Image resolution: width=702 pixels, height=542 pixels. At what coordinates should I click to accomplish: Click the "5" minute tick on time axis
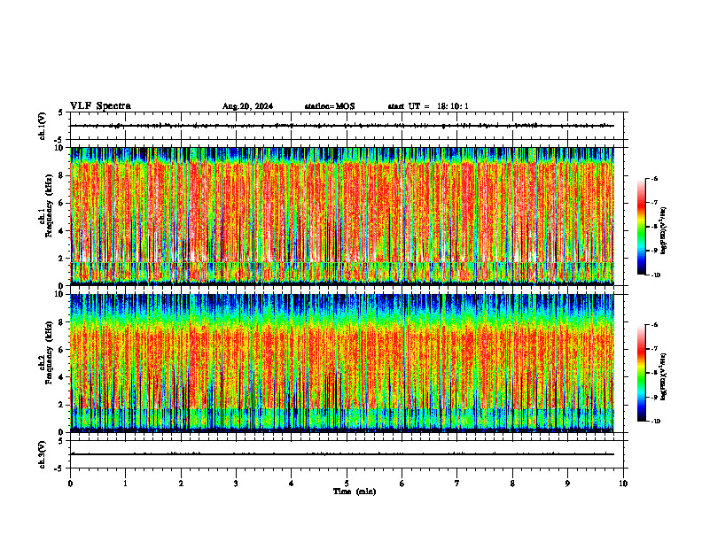(347, 484)
